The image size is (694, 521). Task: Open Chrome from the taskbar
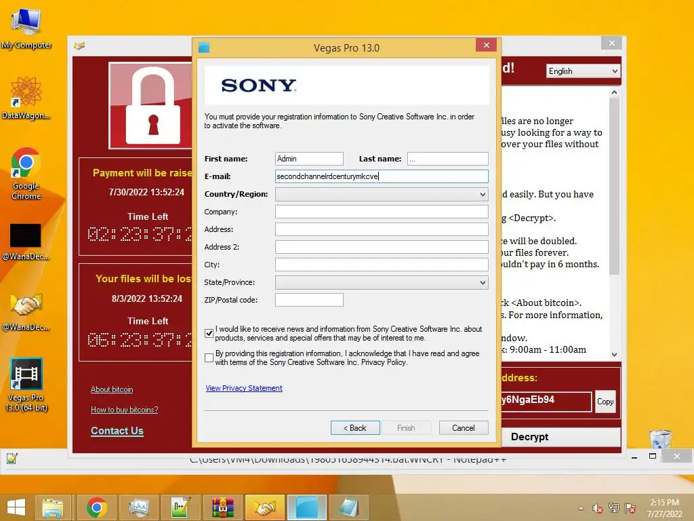(97, 507)
